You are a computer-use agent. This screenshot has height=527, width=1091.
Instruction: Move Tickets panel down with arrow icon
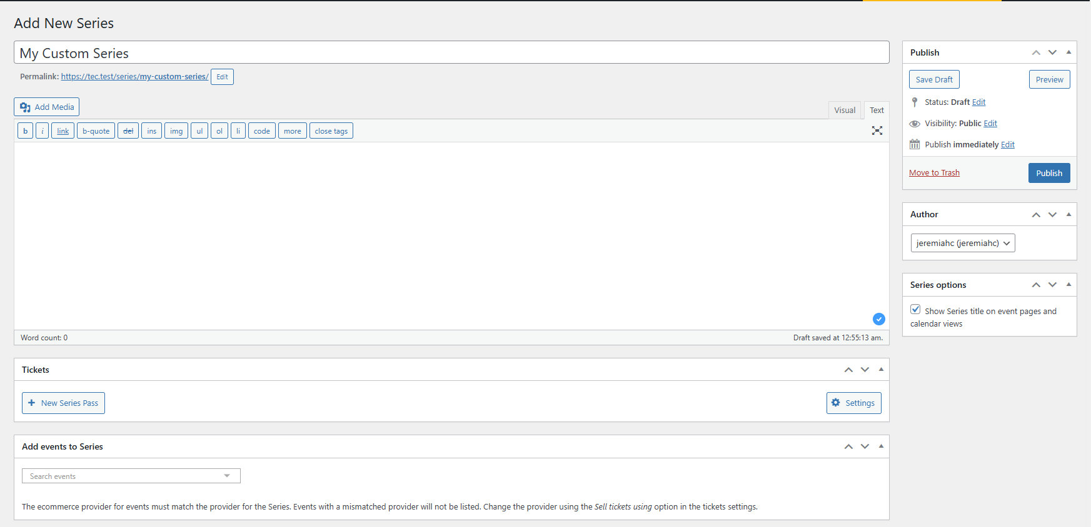[865, 370]
